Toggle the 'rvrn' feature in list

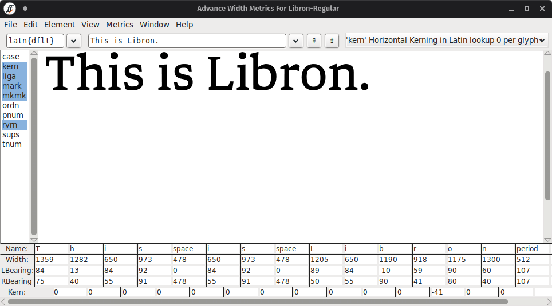(x=14, y=125)
